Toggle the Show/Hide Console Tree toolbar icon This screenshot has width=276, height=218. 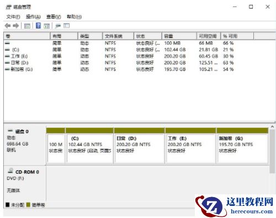[x=27, y=26]
